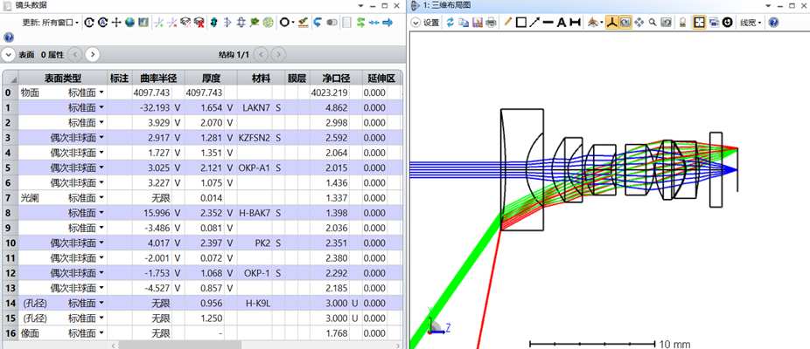
Task: Select the pencil draw tool in layout toolbar
Action: point(507,23)
